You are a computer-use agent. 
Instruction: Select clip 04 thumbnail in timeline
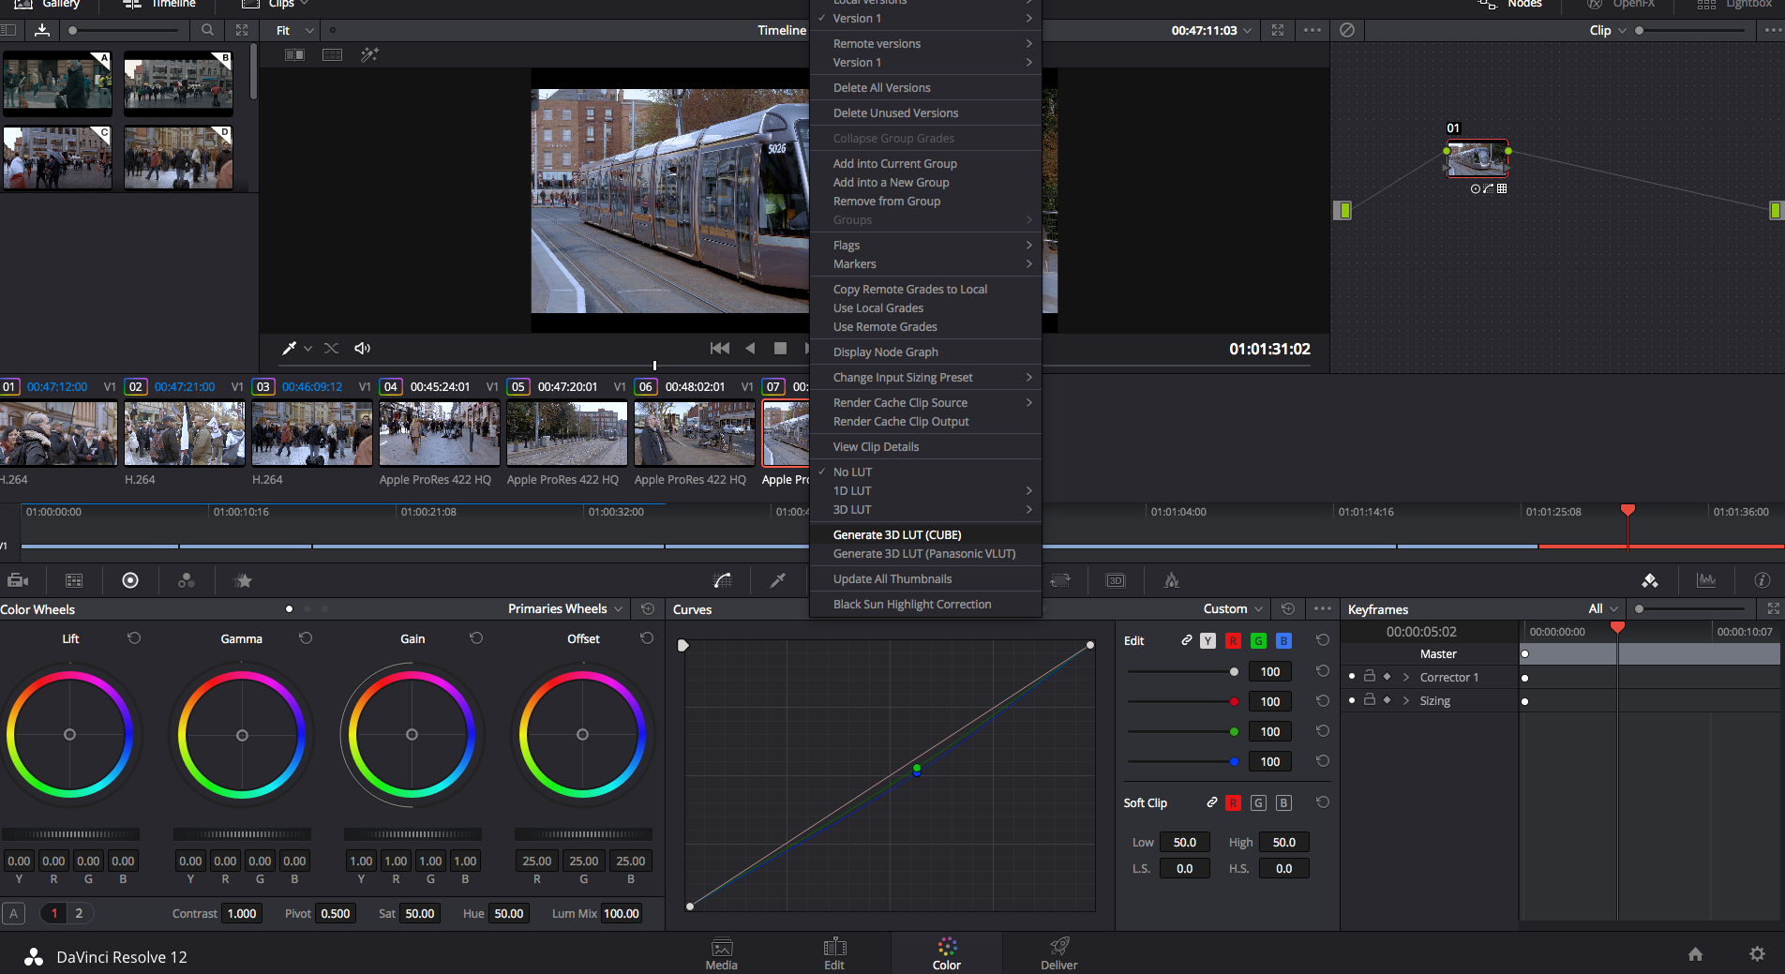[x=439, y=433]
